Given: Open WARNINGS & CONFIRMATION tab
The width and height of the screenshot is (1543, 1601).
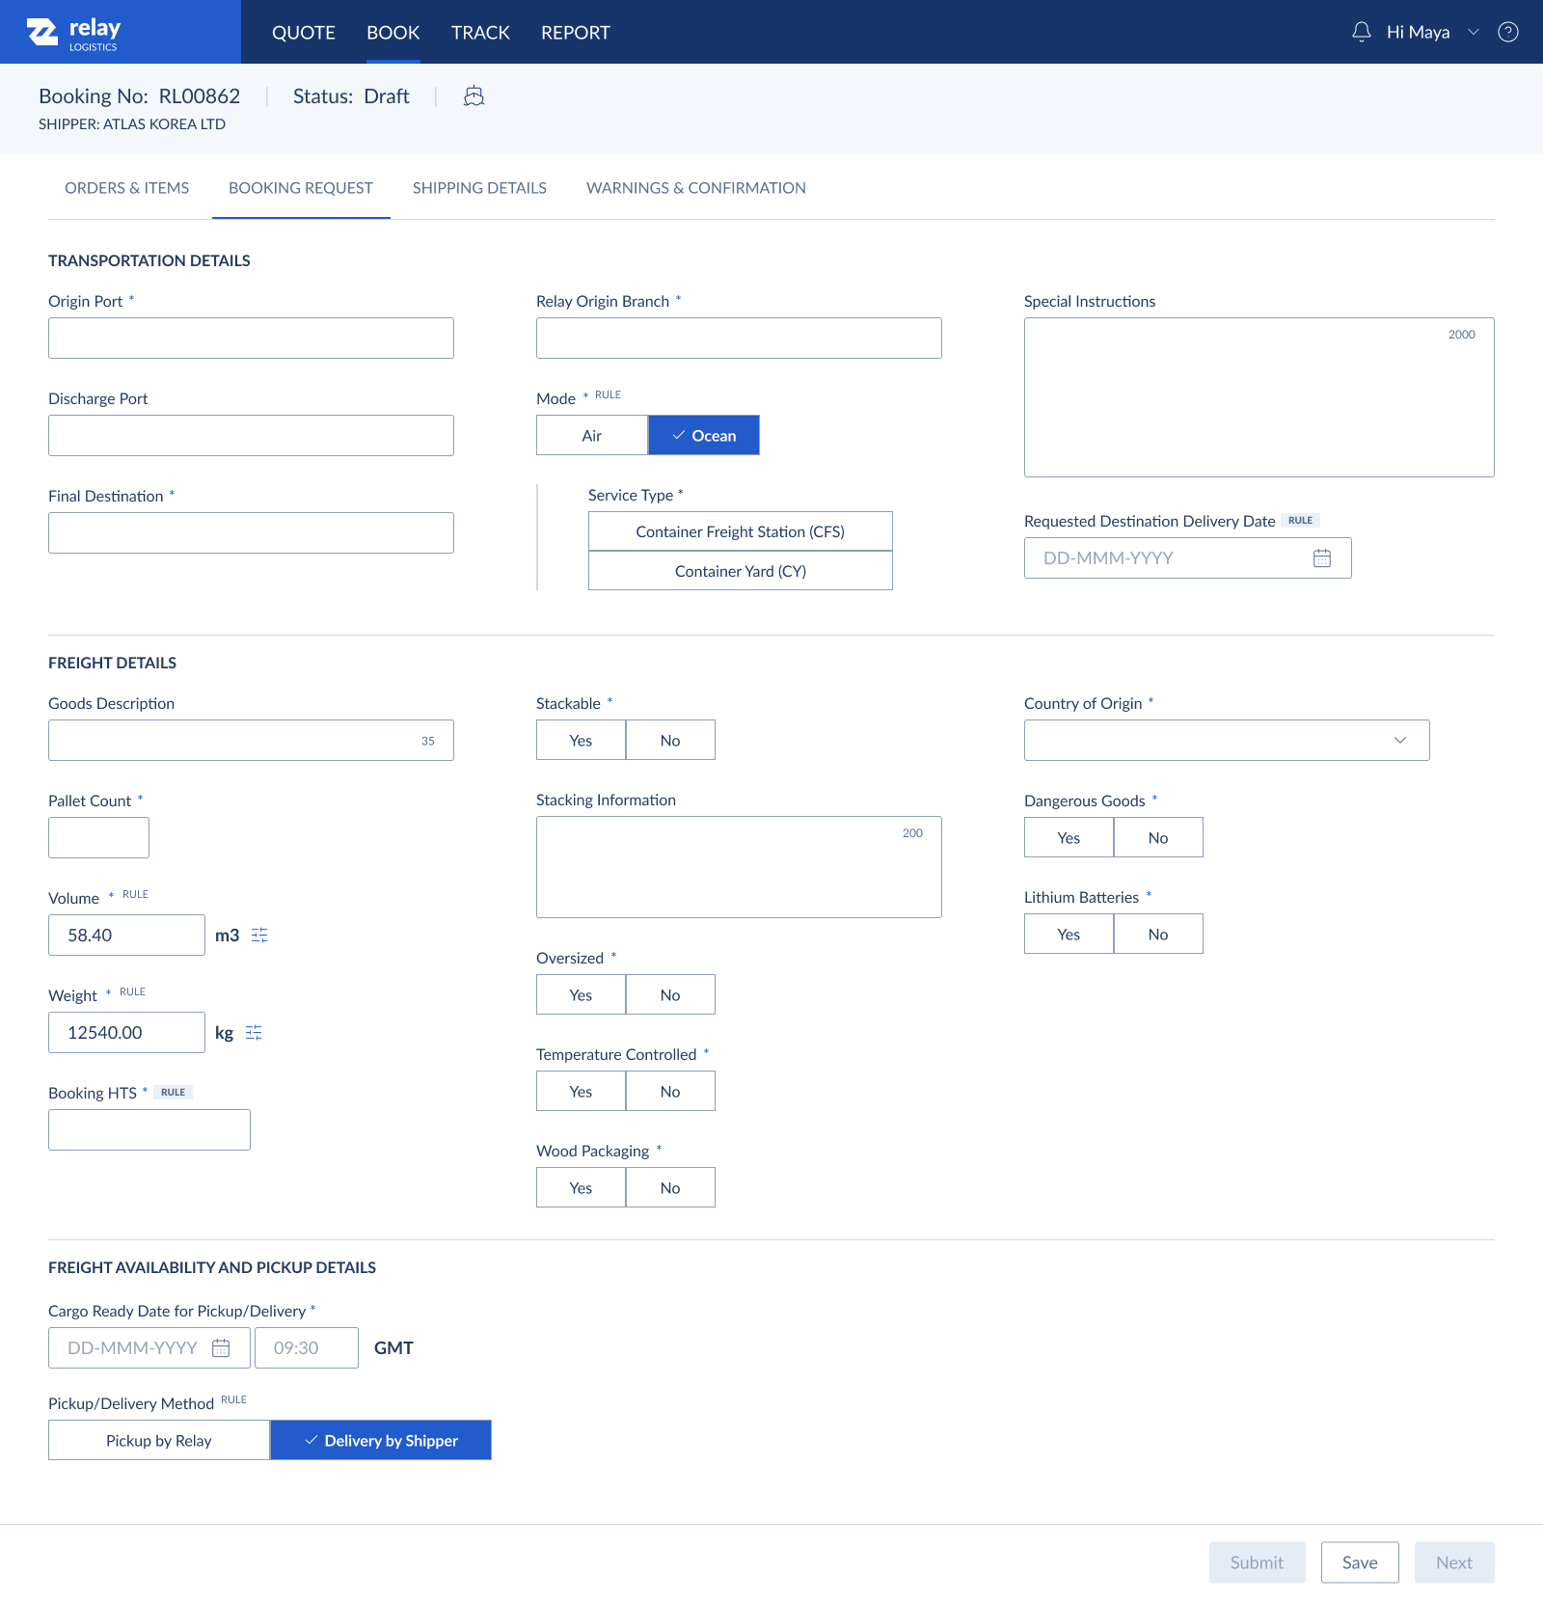Looking at the screenshot, I should coord(696,188).
